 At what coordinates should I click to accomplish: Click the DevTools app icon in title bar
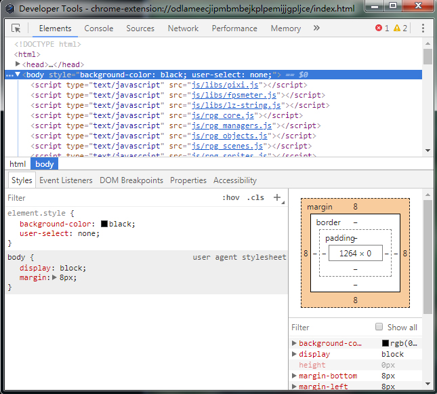[x=10, y=8]
